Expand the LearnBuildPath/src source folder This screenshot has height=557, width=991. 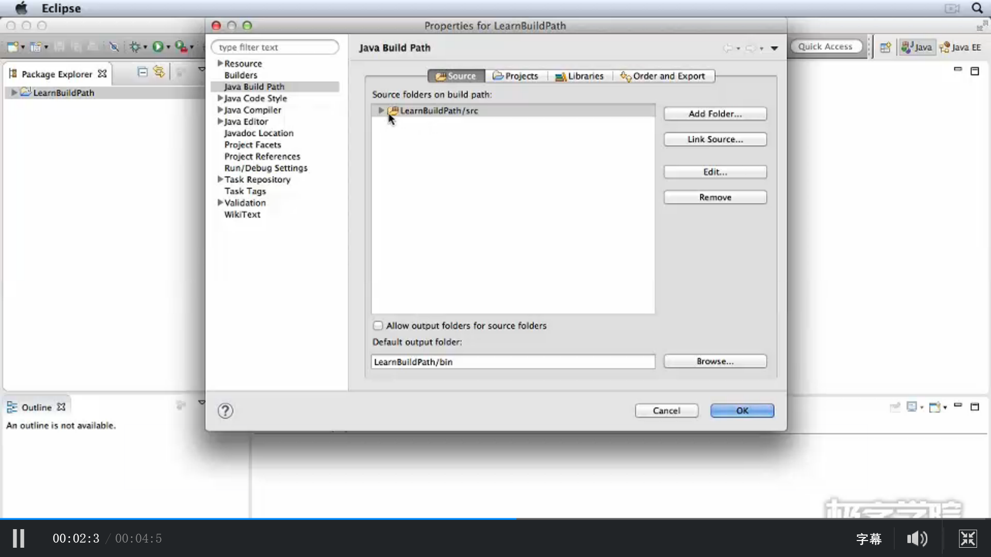coord(381,110)
